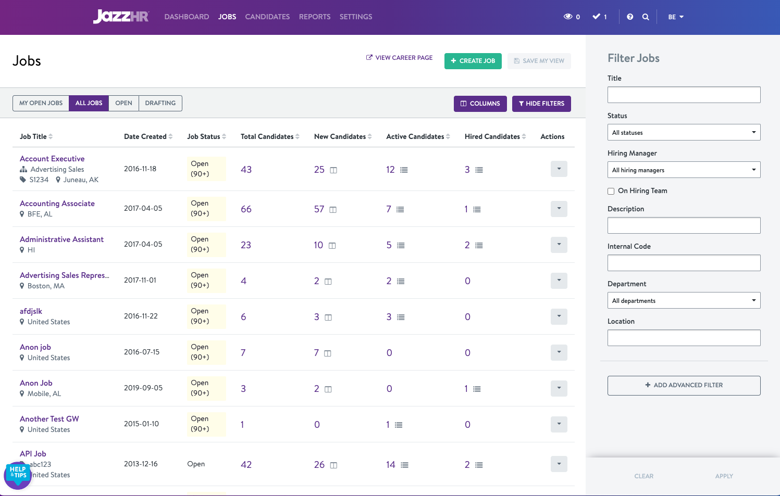Screen dimensions: 780x496
Task: Open actions dropdown for API Job
Action: click(559, 464)
